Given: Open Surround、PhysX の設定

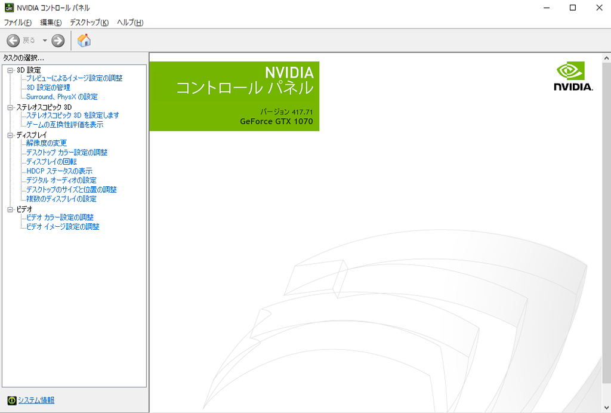Looking at the screenshot, I should tap(62, 97).
